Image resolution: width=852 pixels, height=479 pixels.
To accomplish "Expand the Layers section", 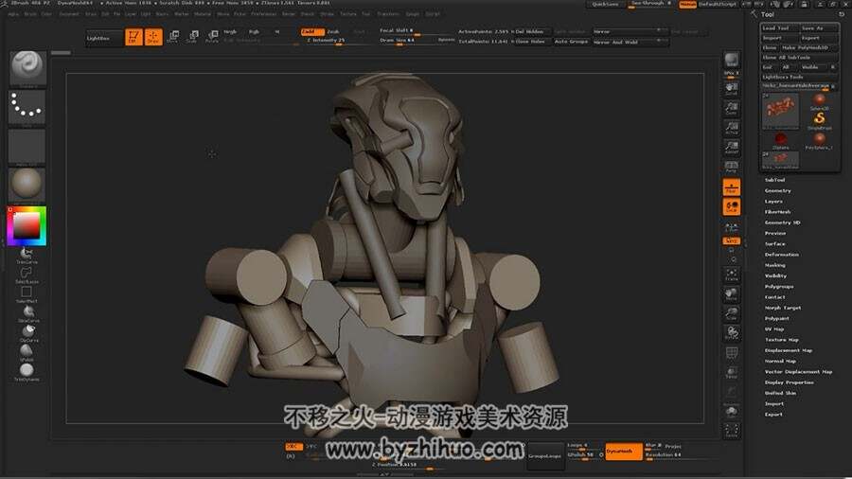I will pyautogui.click(x=773, y=202).
